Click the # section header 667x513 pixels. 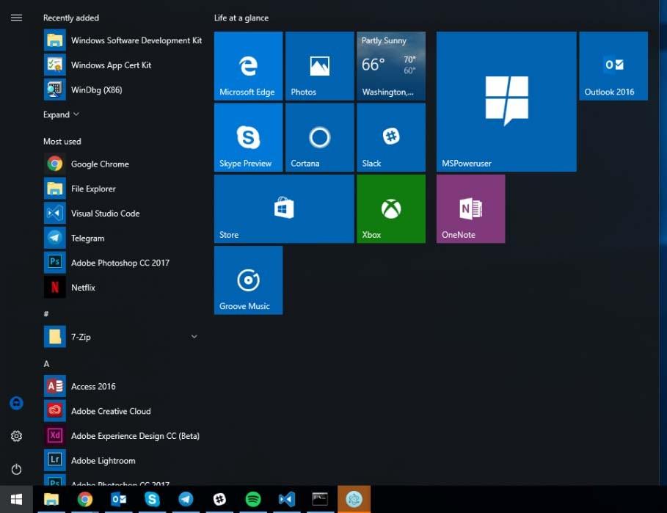click(x=46, y=313)
